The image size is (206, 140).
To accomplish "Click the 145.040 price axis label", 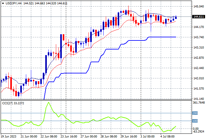I will pos(199,7).
